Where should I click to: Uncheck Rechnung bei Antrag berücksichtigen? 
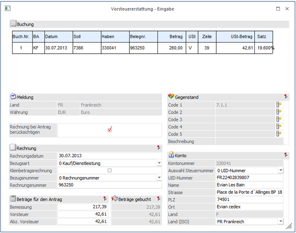coord(109,129)
